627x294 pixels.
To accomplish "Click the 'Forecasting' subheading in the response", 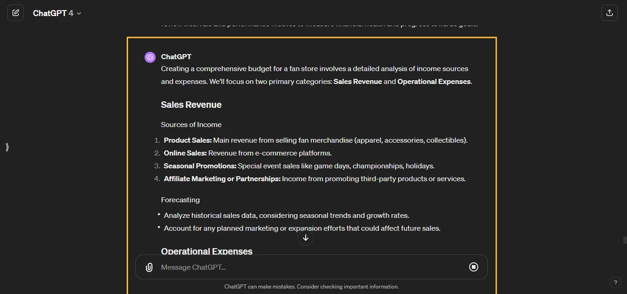I will pyautogui.click(x=180, y=200).
